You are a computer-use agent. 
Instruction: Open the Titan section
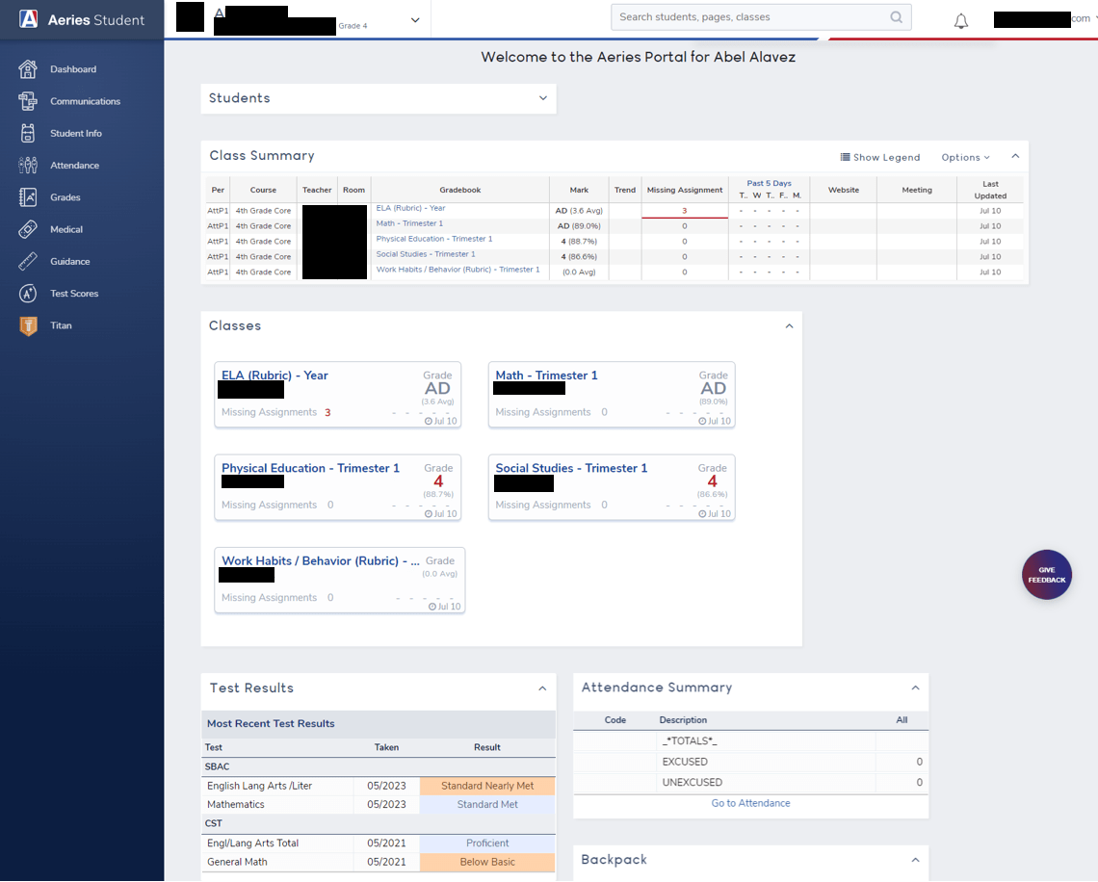coord(61,325)
